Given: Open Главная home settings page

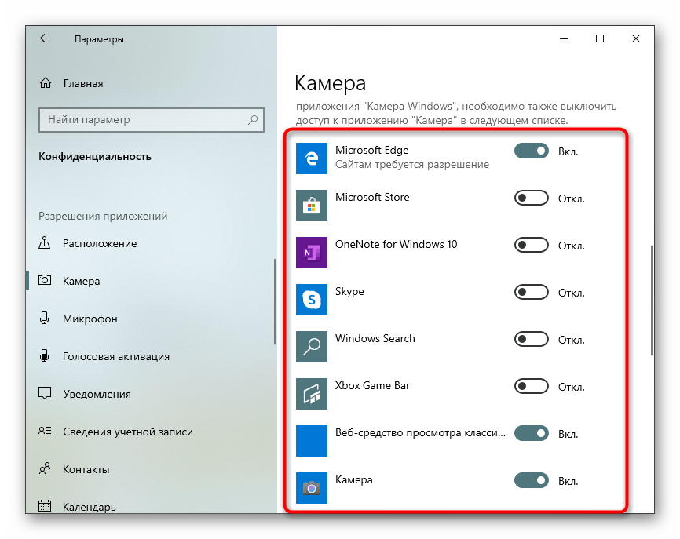Looking at the screenshot, I should pos(82,83).
